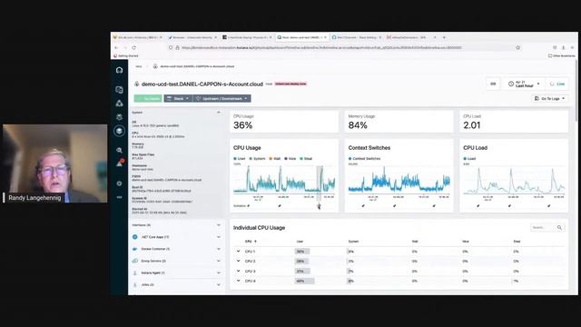Open the fourth sidebar icon below the logo
The height and width of the screenshot is (327, 581).
tap(119, 117)
